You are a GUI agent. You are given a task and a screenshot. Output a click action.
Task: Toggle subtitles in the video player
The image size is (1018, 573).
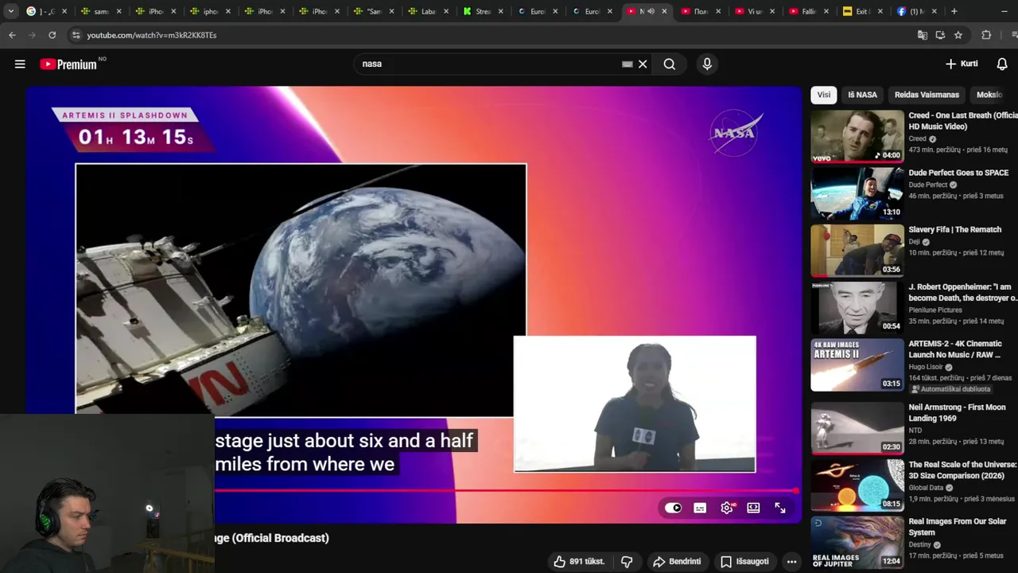(700, 508)
